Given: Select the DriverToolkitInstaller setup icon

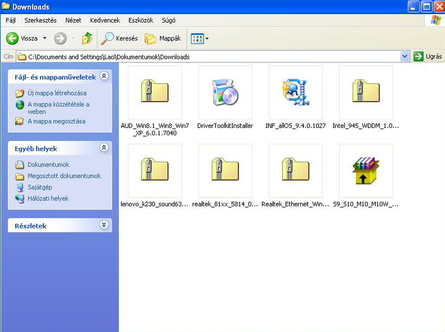Looking at the screenshot, I should click(225, 92).
